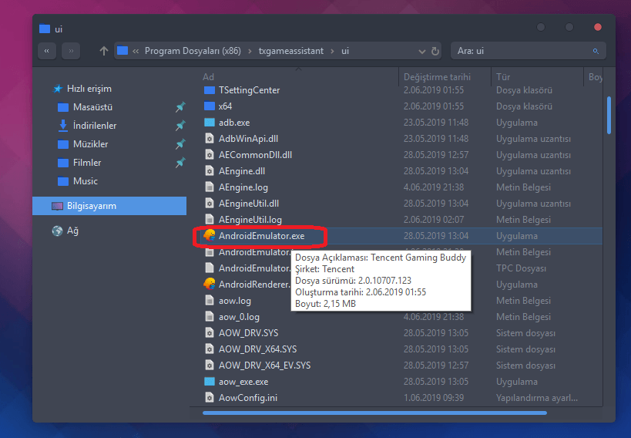Select 'Program Dosyaları (x86)' in breadcrumb
The width and height of the screenshot is (631, 438).
193,51
